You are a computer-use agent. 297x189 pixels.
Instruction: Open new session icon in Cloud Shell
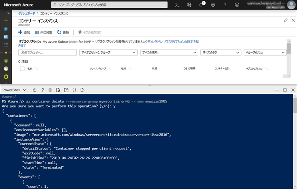point(66,90)
